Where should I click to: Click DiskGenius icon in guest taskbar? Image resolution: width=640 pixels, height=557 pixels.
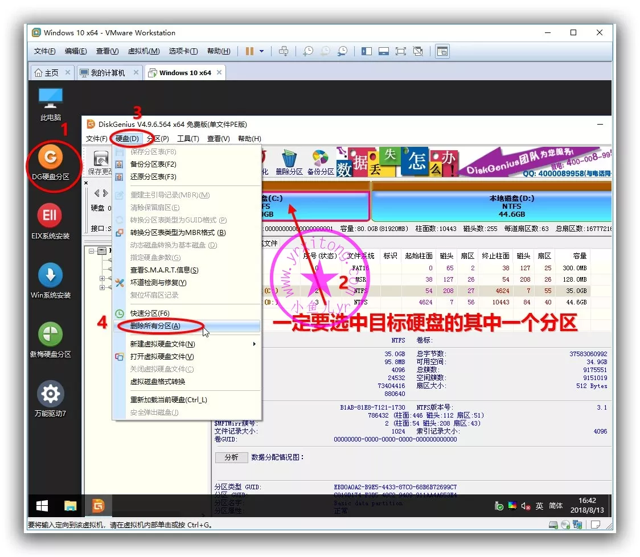pyautogui.click(x=99, y=506)
